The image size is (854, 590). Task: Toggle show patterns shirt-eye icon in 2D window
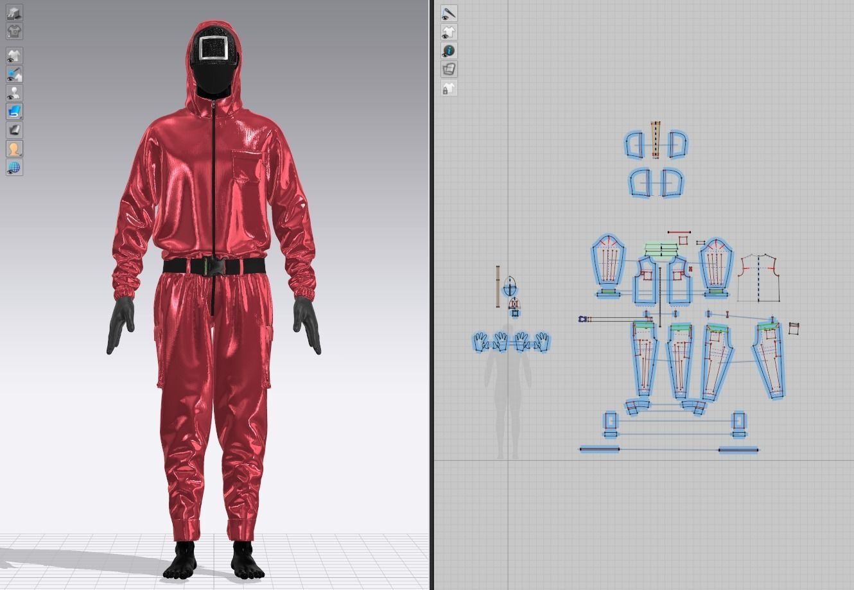point(449,31)
